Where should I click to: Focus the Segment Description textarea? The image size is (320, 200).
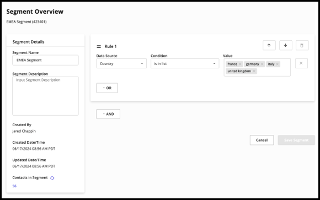point(45,96)
